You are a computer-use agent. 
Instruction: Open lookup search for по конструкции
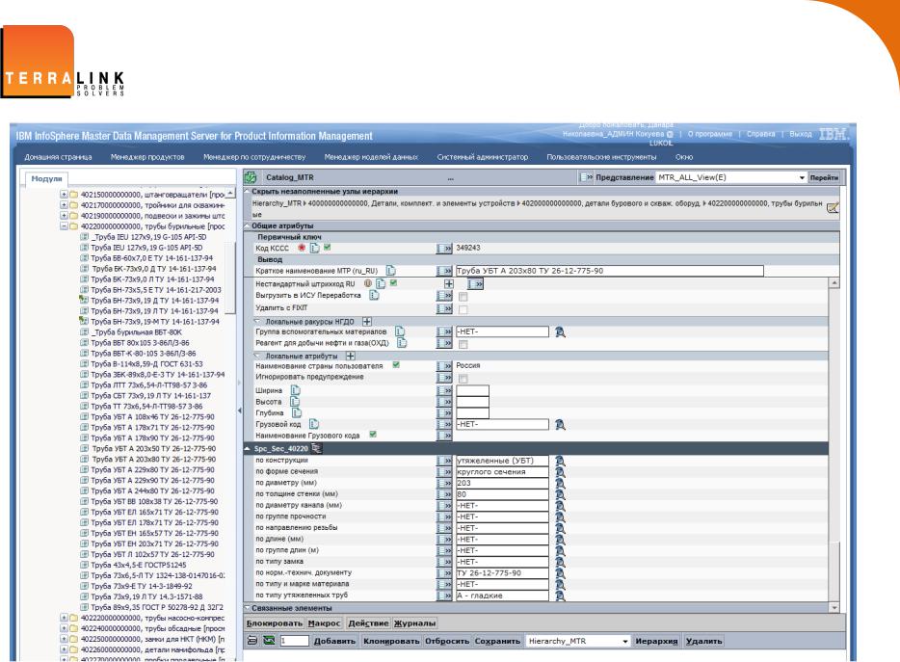(x=560, y=461)
